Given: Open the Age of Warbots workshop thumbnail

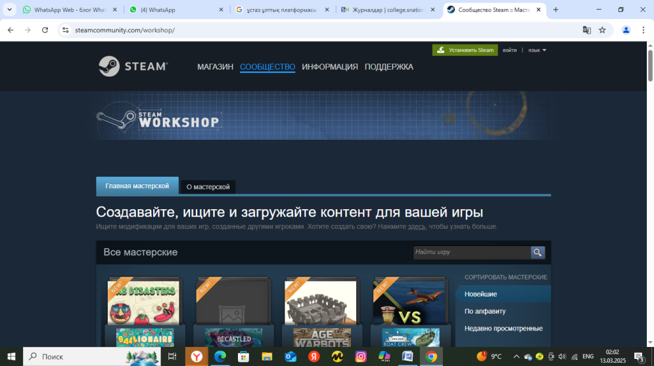Looking at the screenshot, I should (321, 312).
